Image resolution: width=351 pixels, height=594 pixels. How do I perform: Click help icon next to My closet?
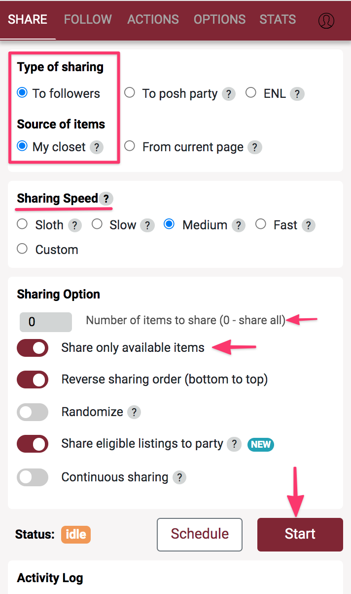(97, 147)
